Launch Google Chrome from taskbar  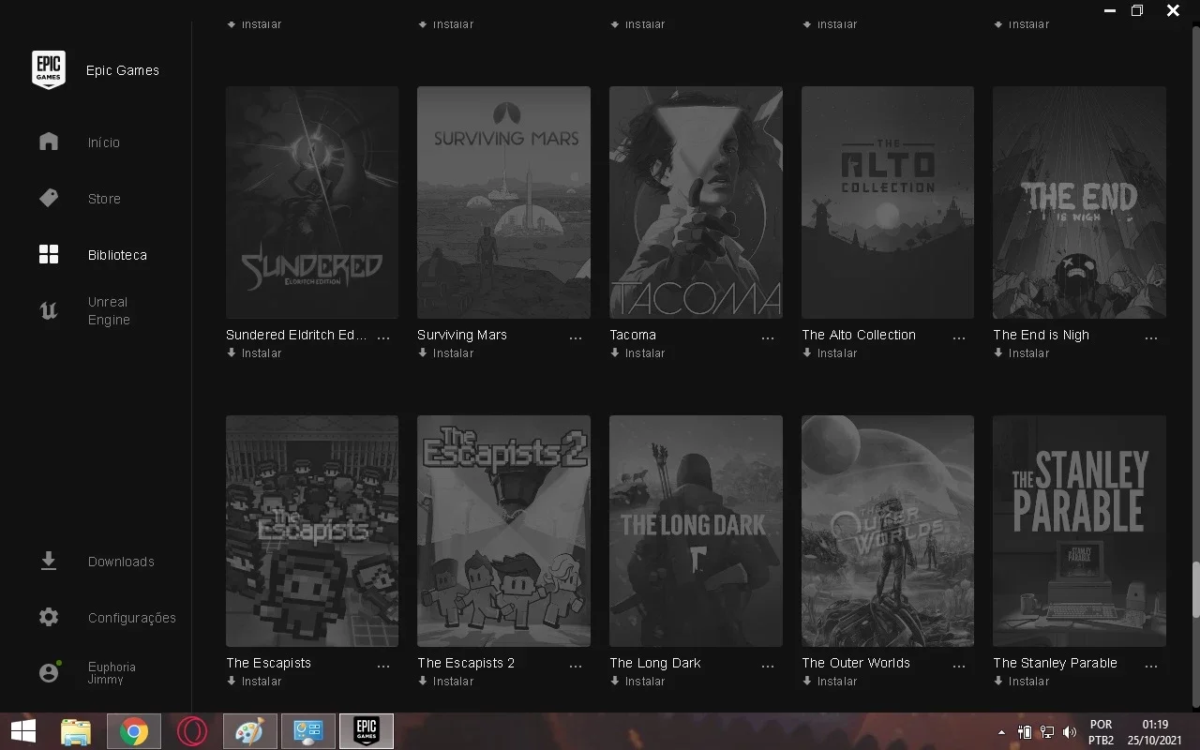(134, 731)
